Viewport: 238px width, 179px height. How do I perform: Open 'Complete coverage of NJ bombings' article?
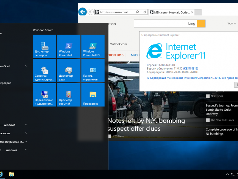pos(222,132)
